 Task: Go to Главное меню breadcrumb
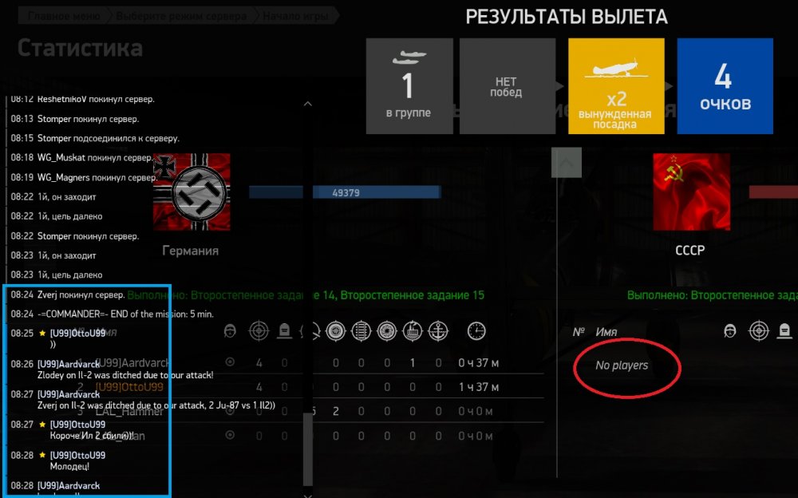click(64, 16)
